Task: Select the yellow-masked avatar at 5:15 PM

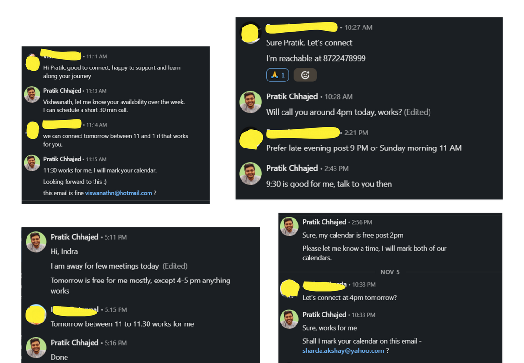Action: 37,314
